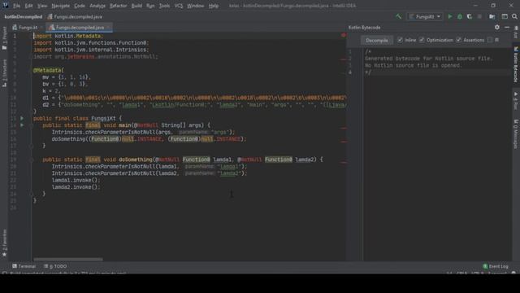Run the FungsiKt class from the gutter
Viewport: 520px width, 293px height.
point(22,118)
